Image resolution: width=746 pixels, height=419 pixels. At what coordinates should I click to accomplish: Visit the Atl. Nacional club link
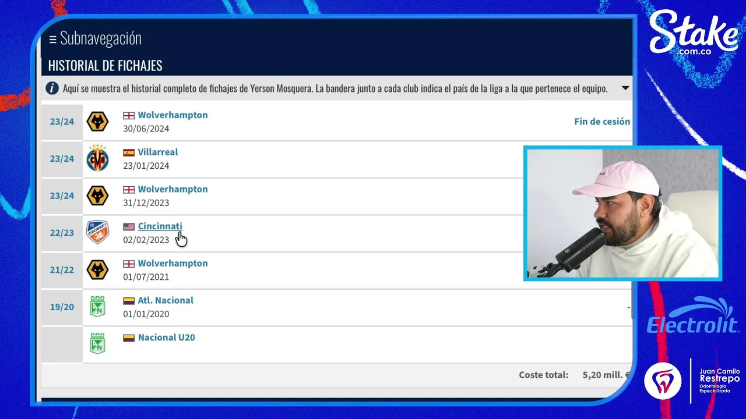click(x=166, y=300)
